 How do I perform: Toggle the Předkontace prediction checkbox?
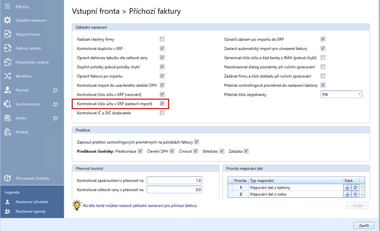(x=140, y=152)
